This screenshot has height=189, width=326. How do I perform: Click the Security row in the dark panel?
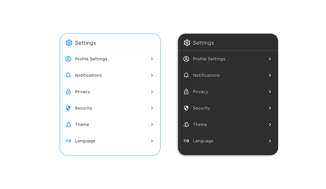pyautogui.click(x=201, y=108)
